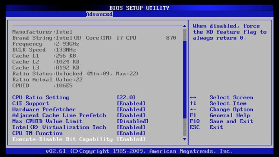Screen dimensions: 279x157
Task: Click the left-right arrows Select Screen icon
Action: 193,98
